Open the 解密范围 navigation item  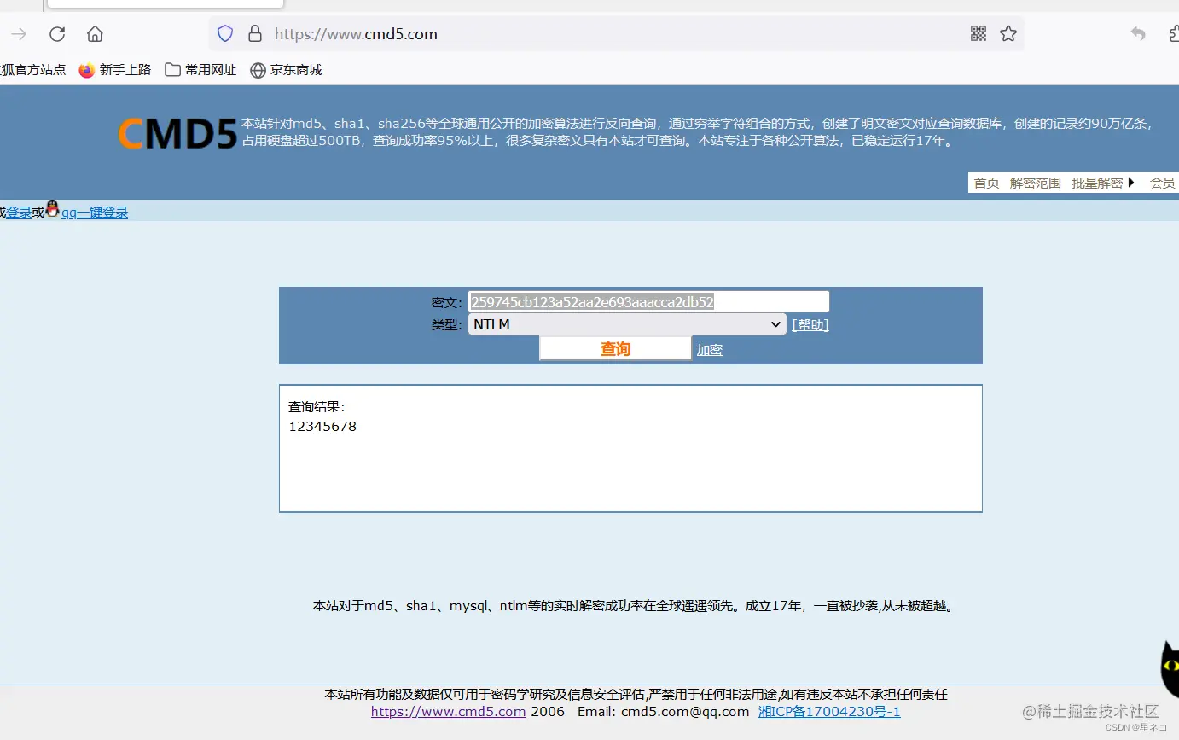click(1036, 183)
